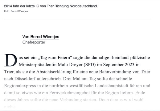Click the word 'Von' before the author name
This screenshot has width=160, height=111.
(x=26, y=37)
